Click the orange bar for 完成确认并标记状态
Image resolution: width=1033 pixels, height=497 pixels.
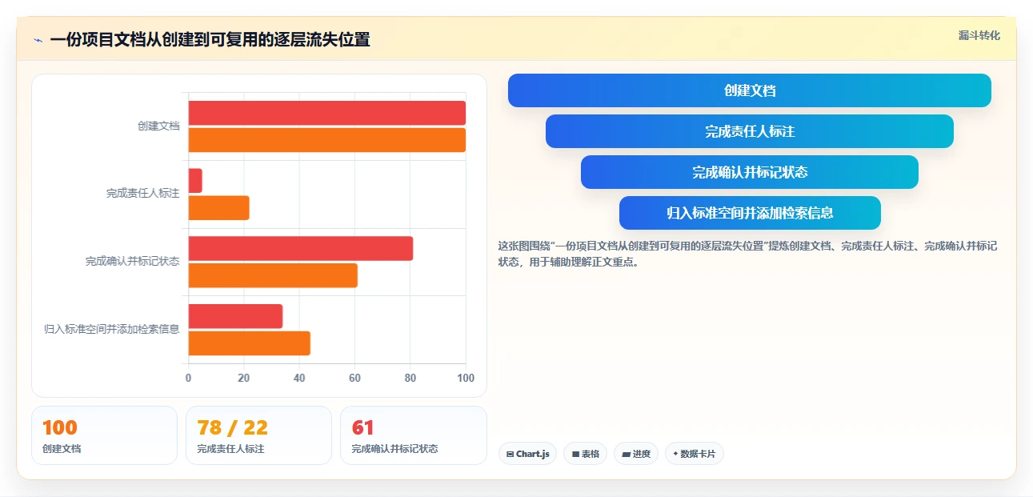273,275
